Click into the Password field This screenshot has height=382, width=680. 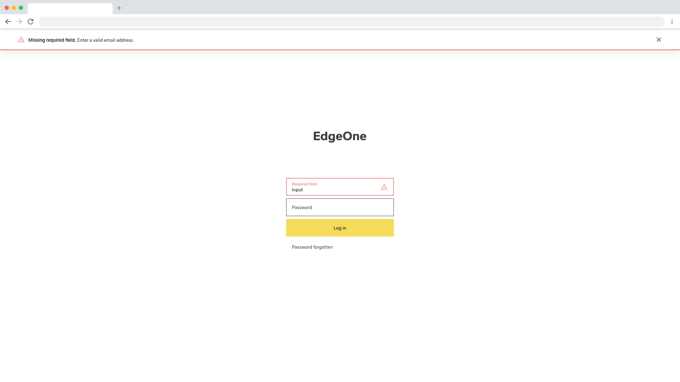(x=340, y=207)
